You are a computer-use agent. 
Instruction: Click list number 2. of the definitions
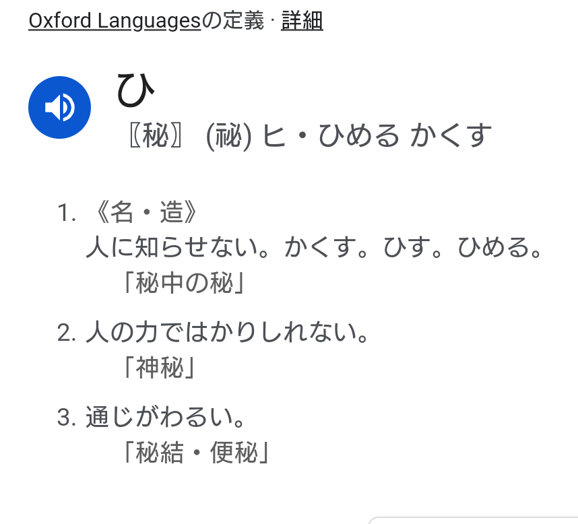pos(67,332)
